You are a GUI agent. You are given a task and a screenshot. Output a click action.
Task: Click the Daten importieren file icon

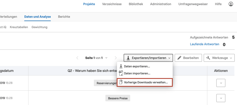click(121, 73)
